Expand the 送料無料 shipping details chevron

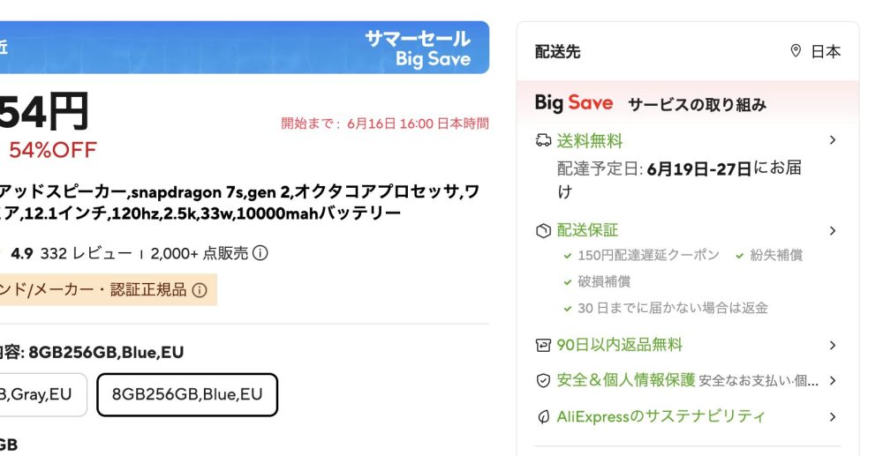[x=833, y=140]
